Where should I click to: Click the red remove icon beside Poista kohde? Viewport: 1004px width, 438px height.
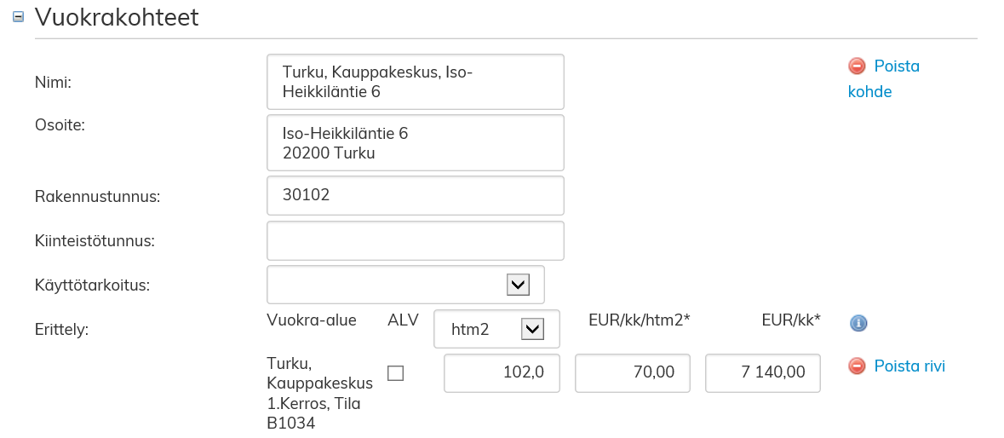857,66
